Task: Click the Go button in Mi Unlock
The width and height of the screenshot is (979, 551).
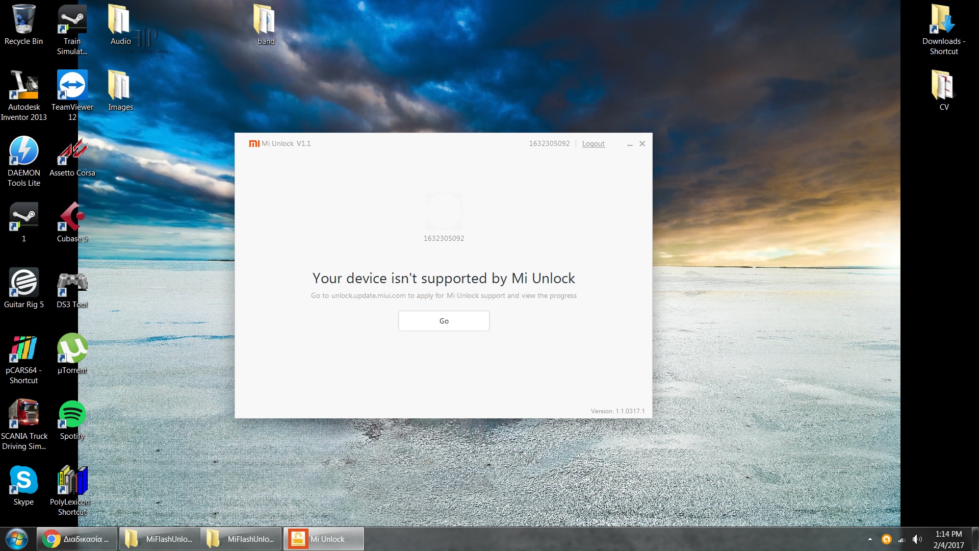Action: 444,321
